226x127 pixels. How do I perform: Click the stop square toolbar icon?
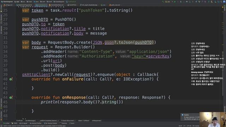193,2
